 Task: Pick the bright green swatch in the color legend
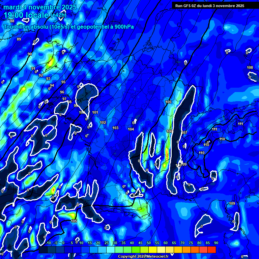point(136,250)
